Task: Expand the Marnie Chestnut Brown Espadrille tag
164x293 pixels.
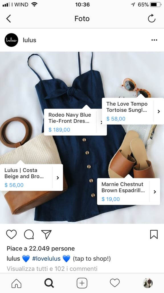Action: [x=128, y=191]
